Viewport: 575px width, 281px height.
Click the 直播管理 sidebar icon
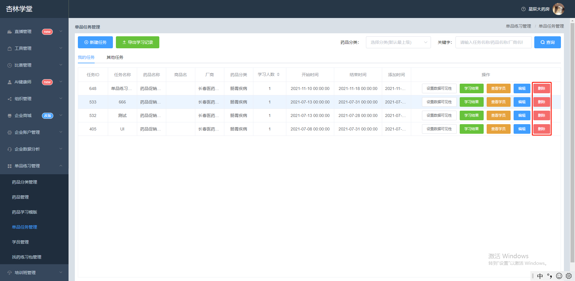click(x=10, y=32)
